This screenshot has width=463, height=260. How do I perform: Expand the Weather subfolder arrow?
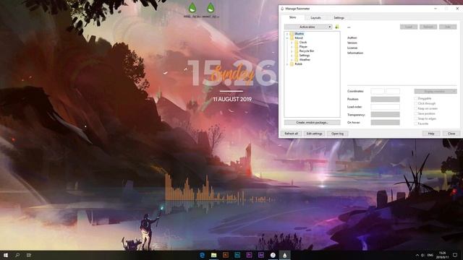[x=292, y=59]
